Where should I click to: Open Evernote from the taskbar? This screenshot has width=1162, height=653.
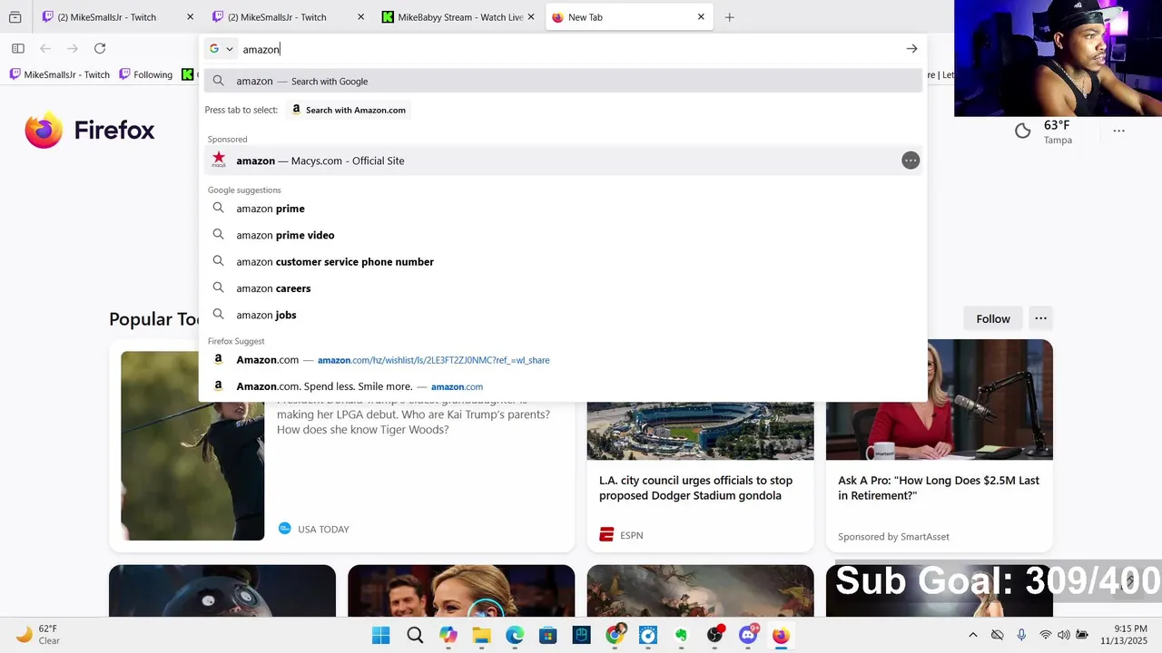(x=681, y=635)
